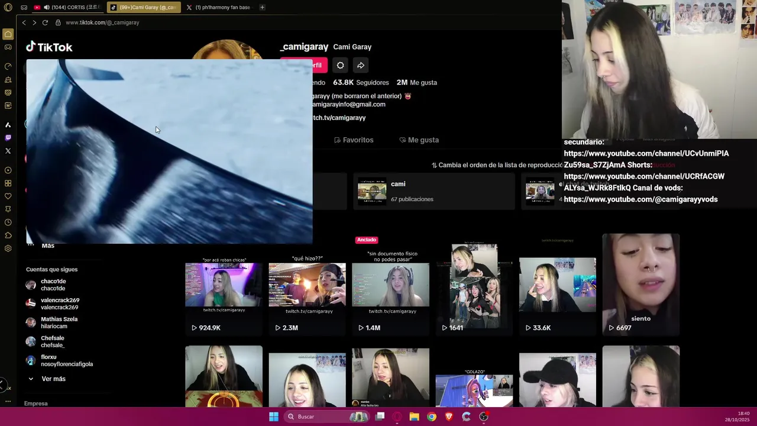Click the share profile arrow icon
The height and width of the screenshot is (426, 757).
click(361, 65)
